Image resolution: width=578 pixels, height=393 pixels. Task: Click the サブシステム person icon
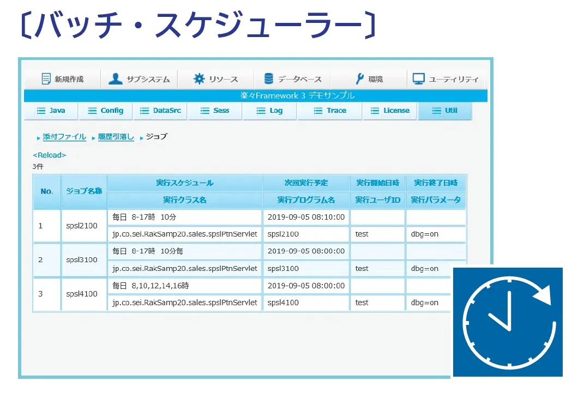pos(115,79)
